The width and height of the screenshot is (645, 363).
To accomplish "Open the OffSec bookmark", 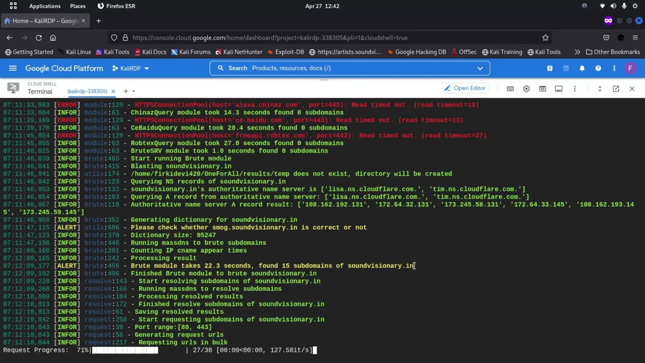I will pos(464,52).
